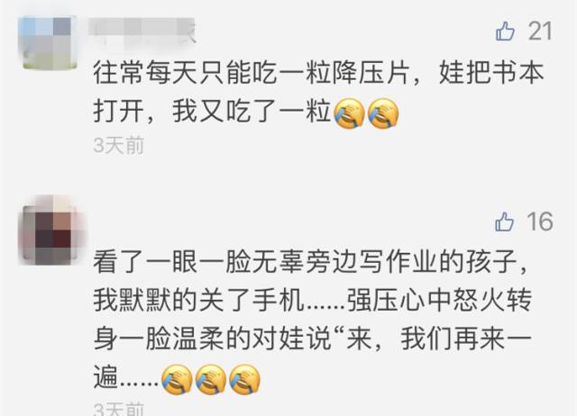Select the line '看了一眼一脸无辜旁边写作业的孩子'
Viewport: 577px width, 416px height.
(305, 262)
